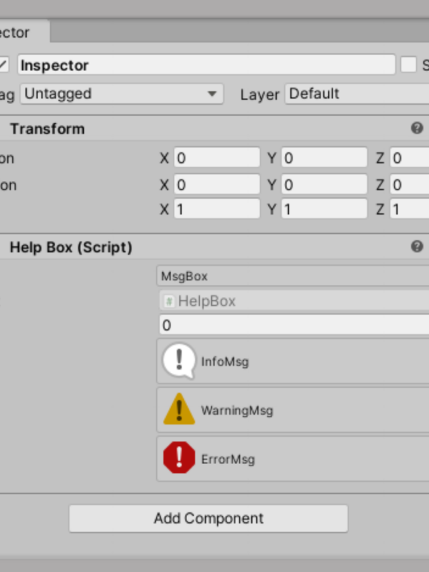Open Help Box script help icon
The image size is (429, 572).
(417, 246)
